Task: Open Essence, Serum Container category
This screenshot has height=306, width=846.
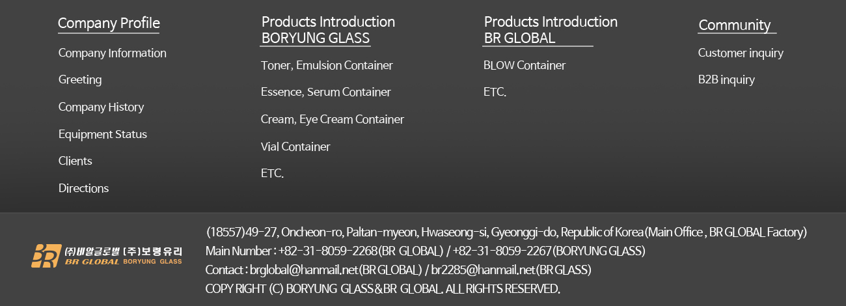Action: [x=326, y=92]
